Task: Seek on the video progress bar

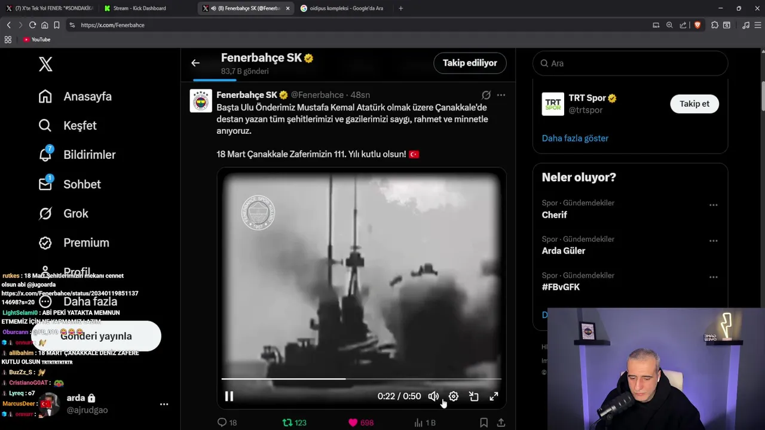Action: tap(361, 379)
